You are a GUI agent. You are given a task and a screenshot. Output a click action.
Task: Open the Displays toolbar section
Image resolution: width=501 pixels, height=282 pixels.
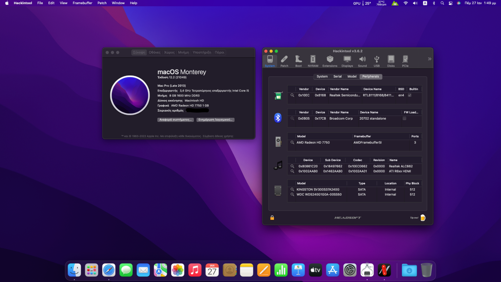click(347, 61)
